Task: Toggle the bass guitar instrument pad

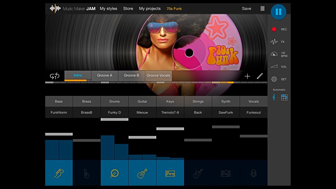Action: tap(59, 173)
